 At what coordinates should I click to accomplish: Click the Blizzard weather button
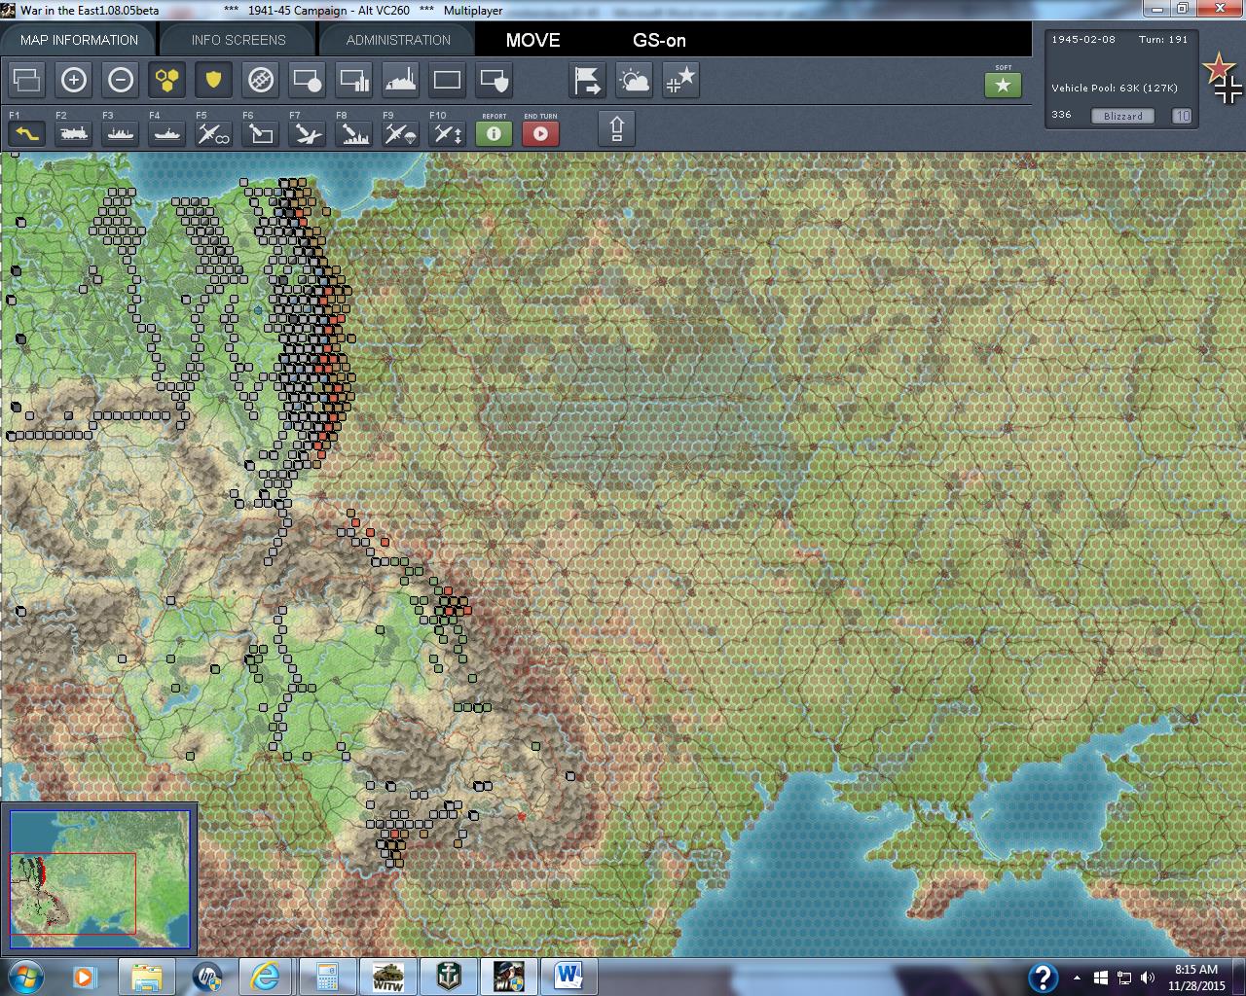pyautogui.click(x=1123, y=116)
